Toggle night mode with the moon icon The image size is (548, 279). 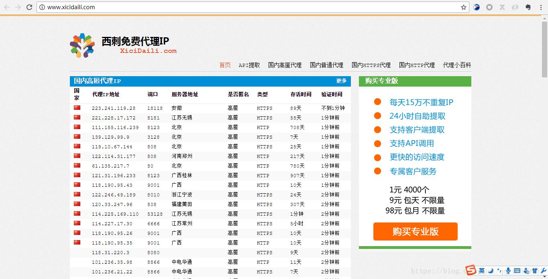pos(491,271)
